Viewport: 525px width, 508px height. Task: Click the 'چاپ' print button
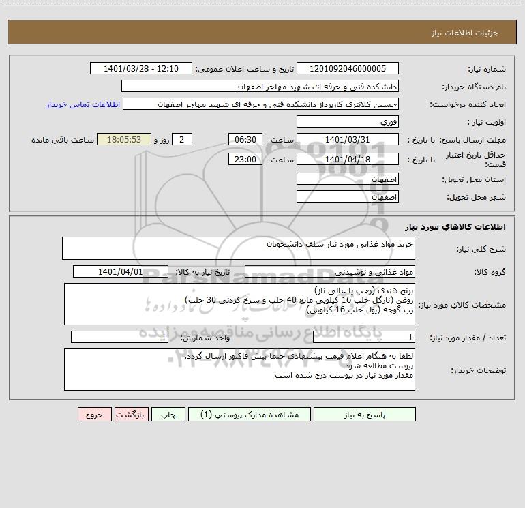168,415
